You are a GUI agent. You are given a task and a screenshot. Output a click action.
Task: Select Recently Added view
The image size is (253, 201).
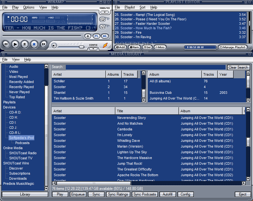pos(22,82)
